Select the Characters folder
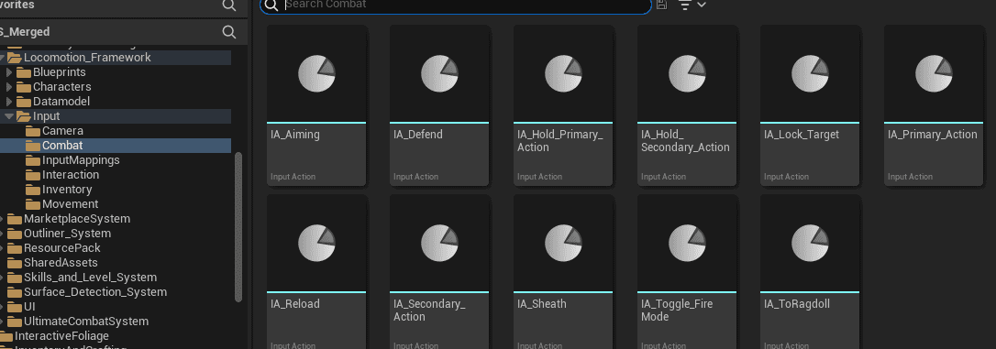Image resolution: width=996 pixels, height=349 pixels. (116, 87)
